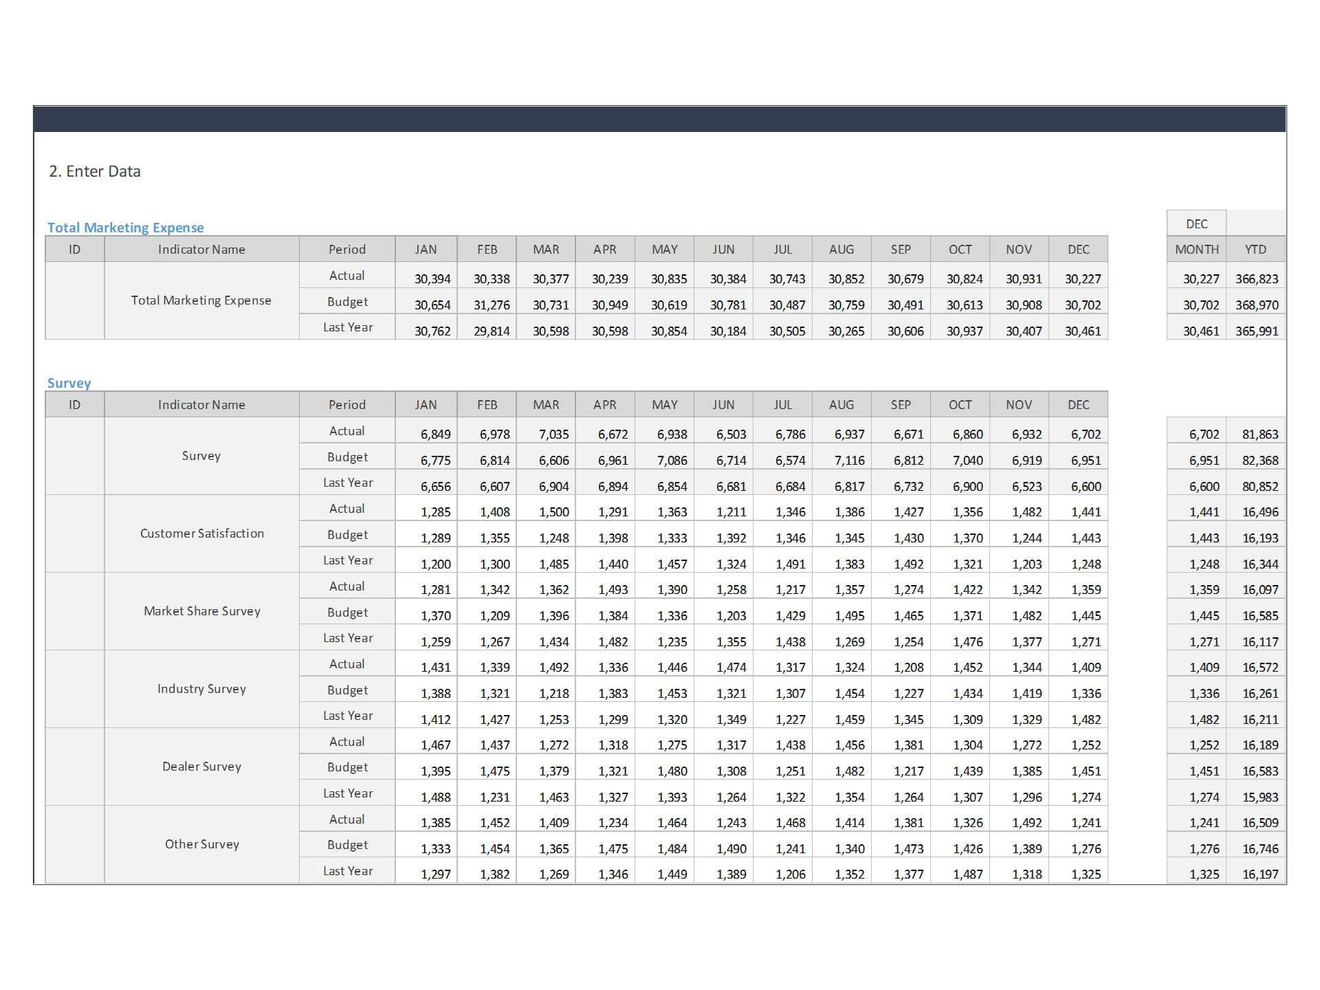Select the Total Marketing Expense FEB Budget cell 31,276
Viewport: 1320px width, 990px height.
pos(487,305)
